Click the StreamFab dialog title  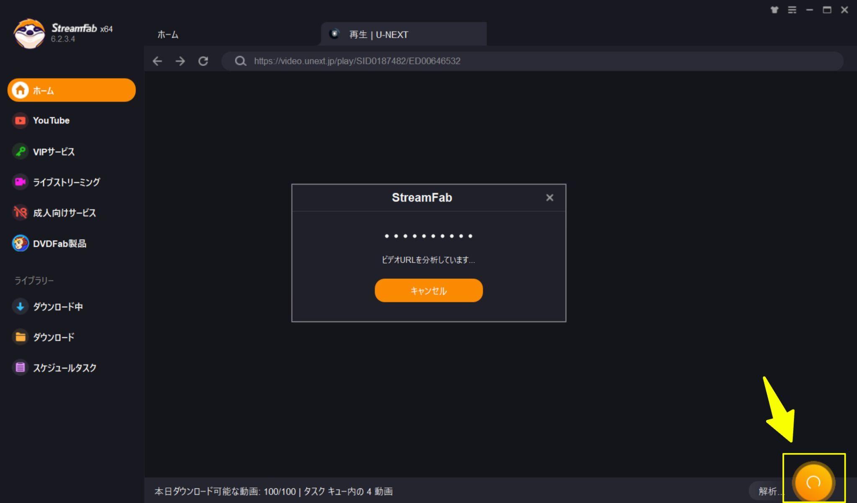(x=422, y=198)
